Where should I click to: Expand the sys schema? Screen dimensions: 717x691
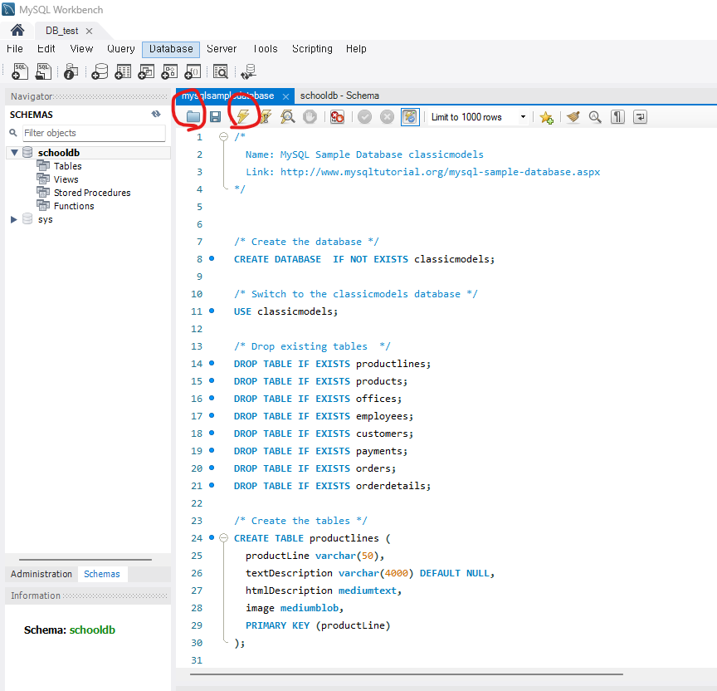[x=14, y=219]
